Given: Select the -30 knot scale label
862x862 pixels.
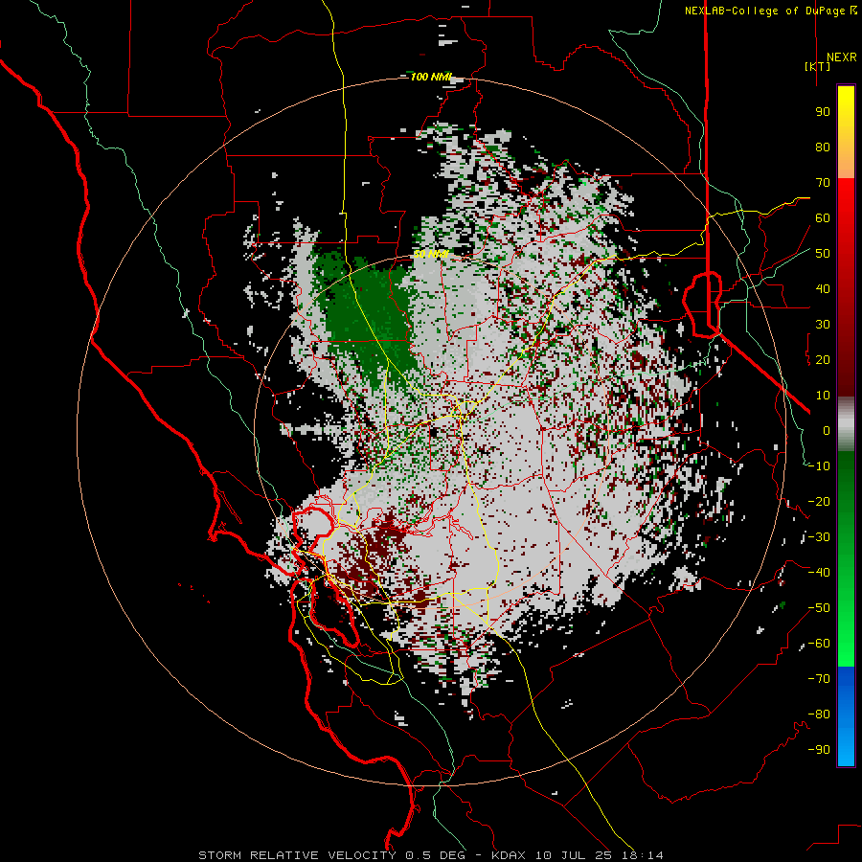Looking at the screenshot, I should tap(819, 537).
